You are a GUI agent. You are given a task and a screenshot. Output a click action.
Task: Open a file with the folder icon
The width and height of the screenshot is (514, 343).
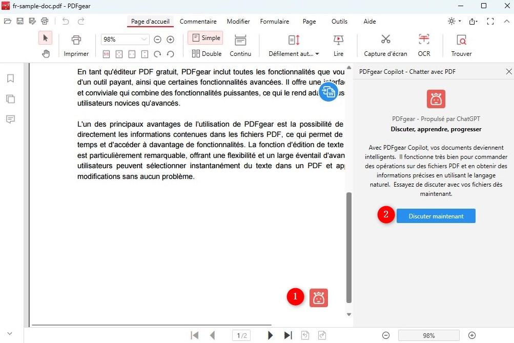tap(8, 22)
